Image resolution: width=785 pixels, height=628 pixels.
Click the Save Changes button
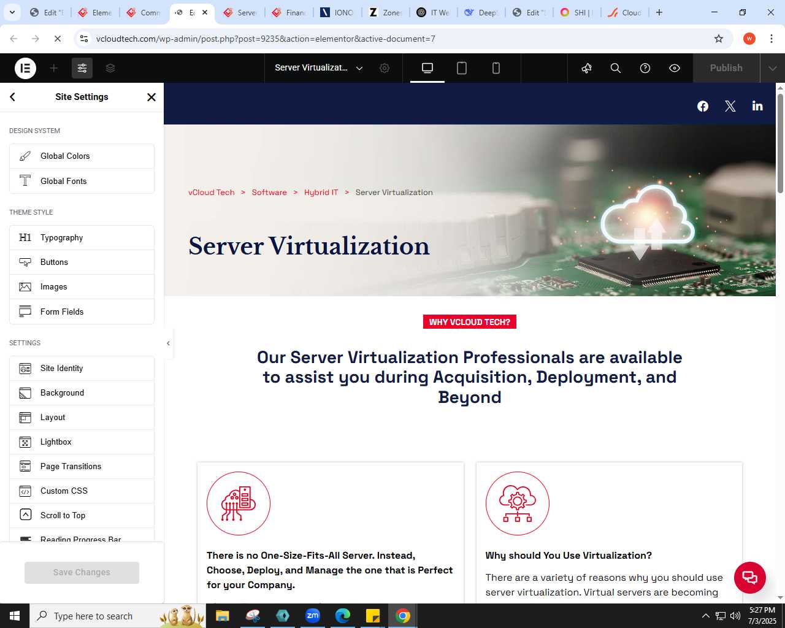coord(82,572)
